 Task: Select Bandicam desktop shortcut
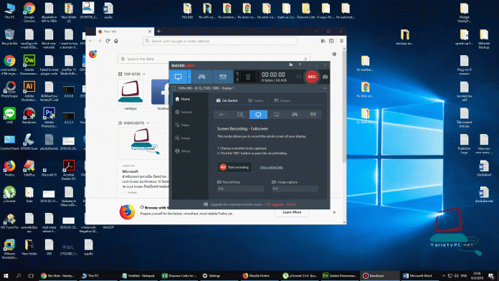(x=29, y=115)
